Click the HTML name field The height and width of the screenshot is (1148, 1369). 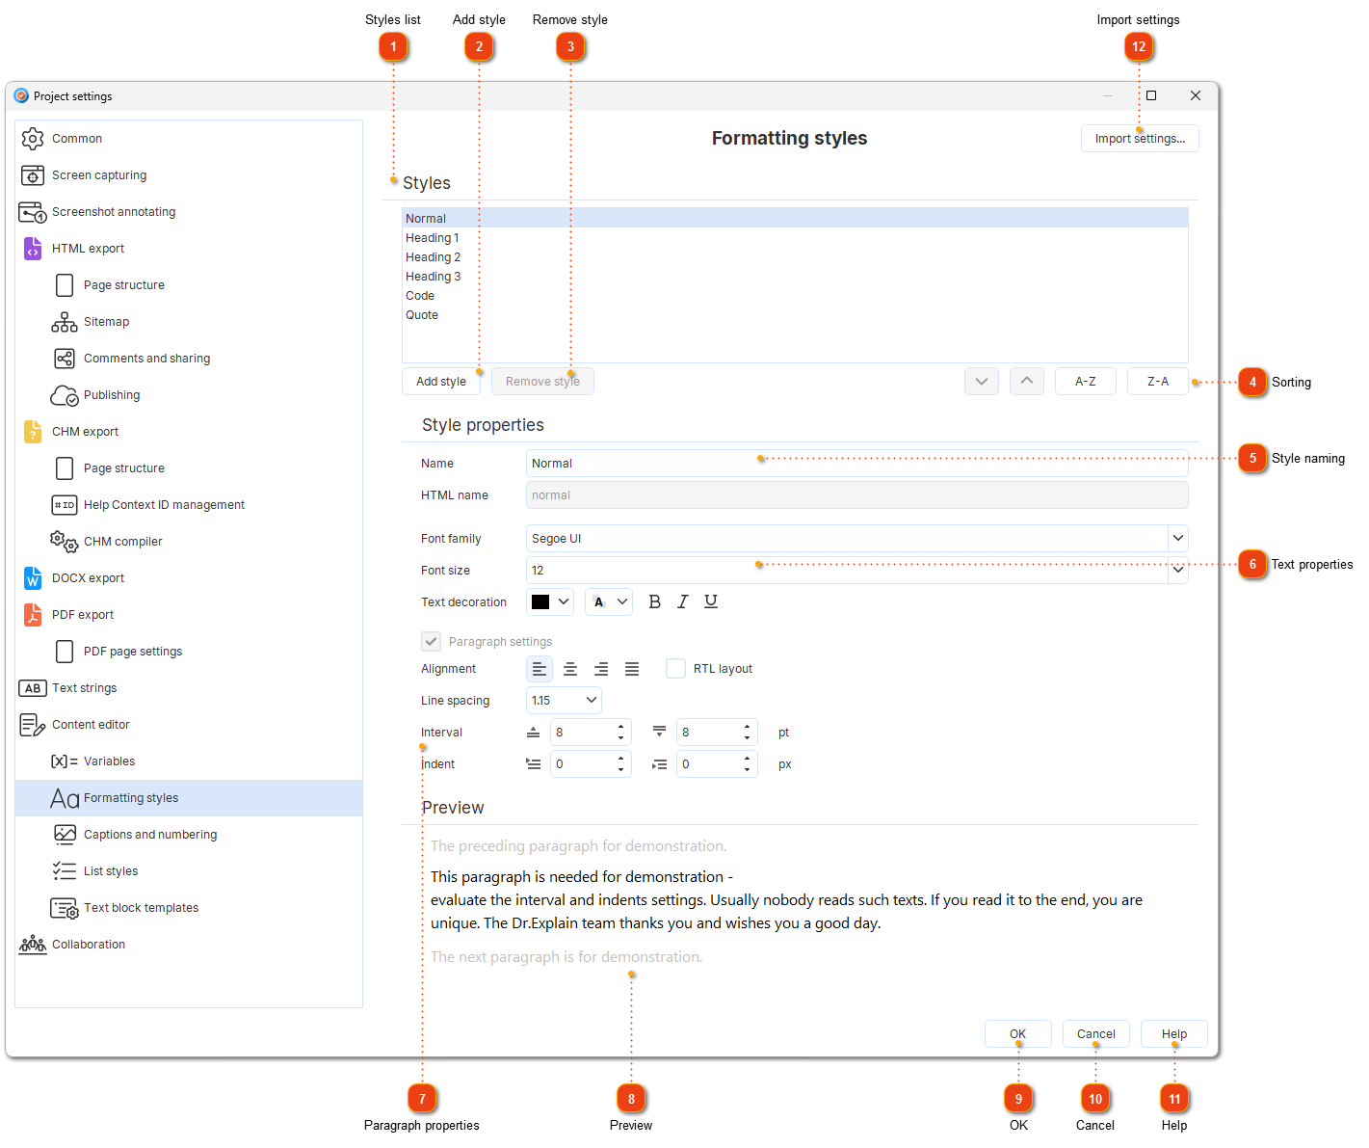click(857, 495)
